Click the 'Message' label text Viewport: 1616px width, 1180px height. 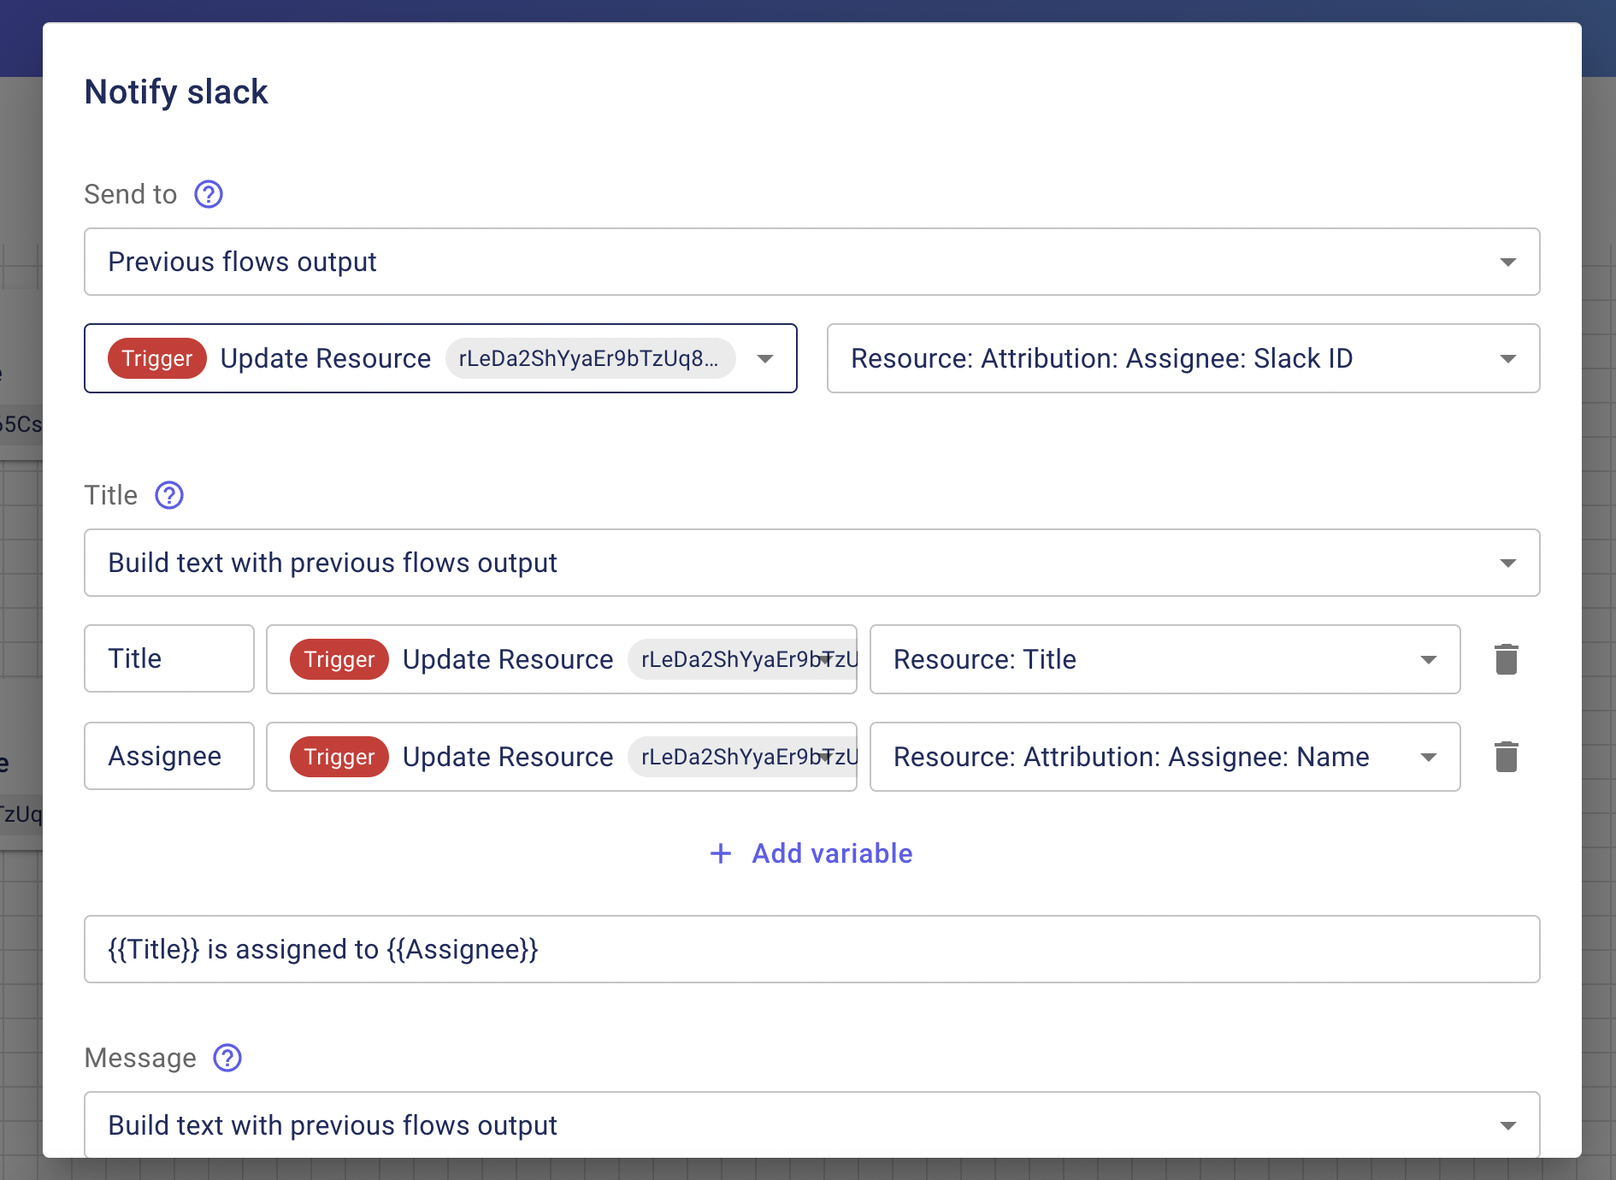click(140, 1058)
